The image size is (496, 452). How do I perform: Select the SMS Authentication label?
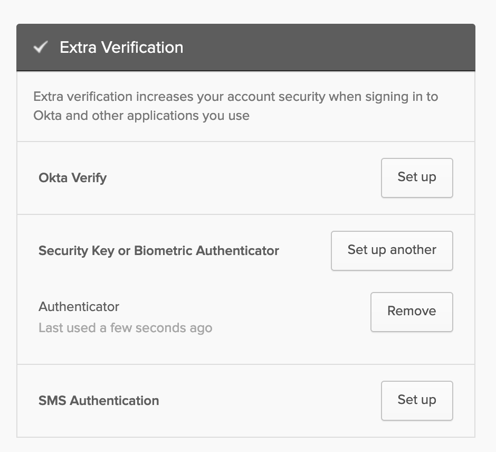(98, 401)
